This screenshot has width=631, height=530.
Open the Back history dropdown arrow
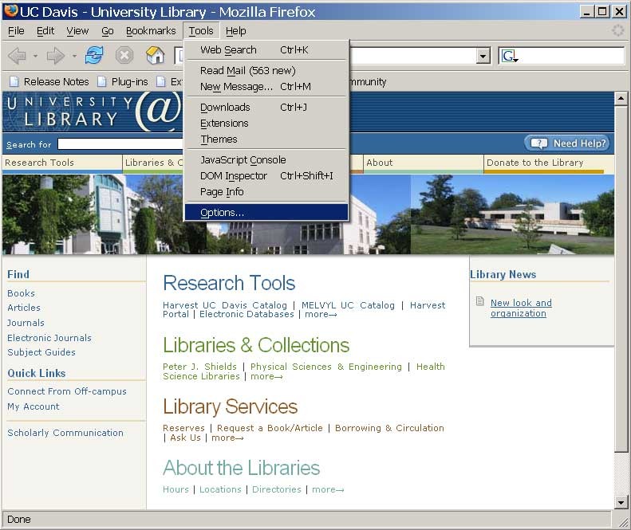point(35,56)
